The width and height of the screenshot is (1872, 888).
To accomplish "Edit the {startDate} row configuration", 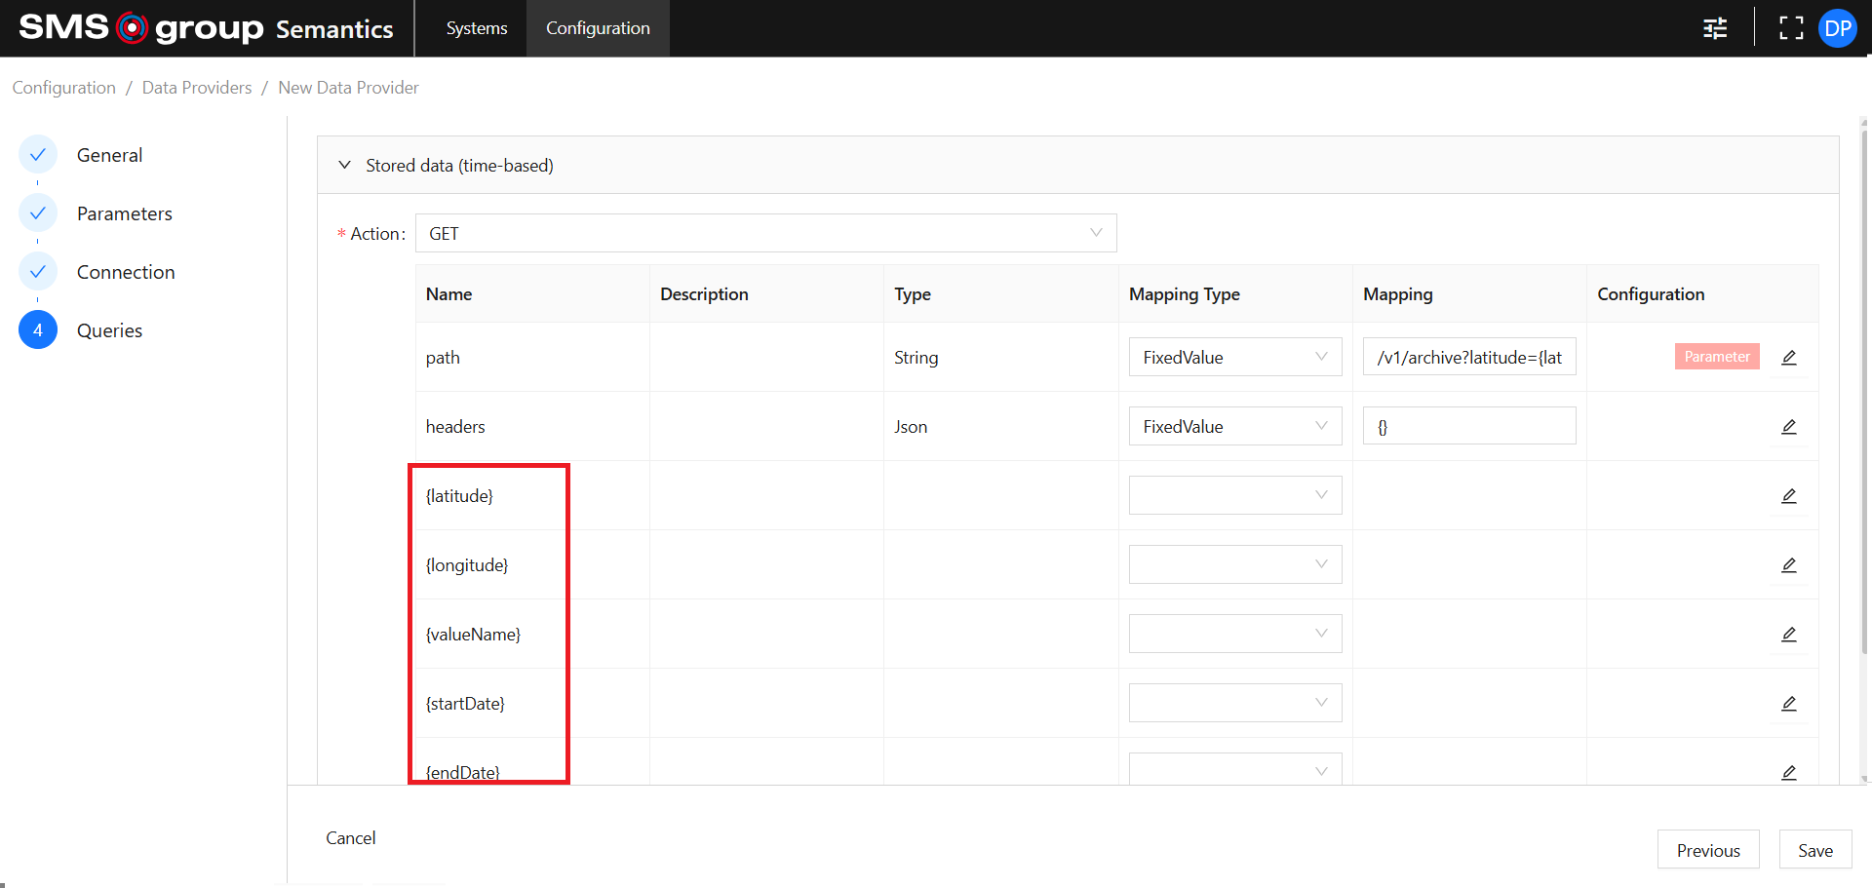I will (1789, 704).
